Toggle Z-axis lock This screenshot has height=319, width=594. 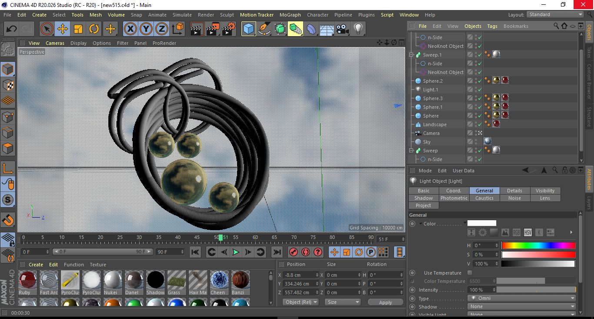coord(161,29)
